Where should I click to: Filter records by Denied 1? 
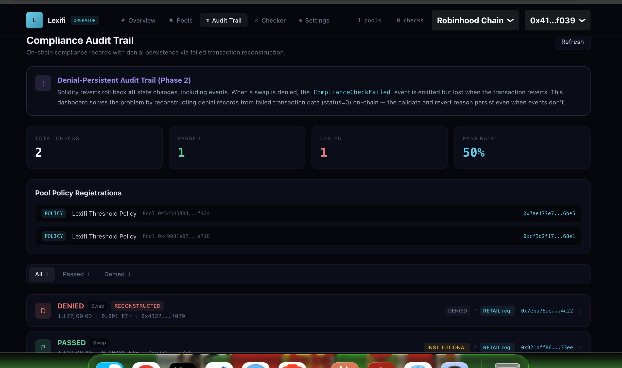pyautogui.click(x=117, y=274)
